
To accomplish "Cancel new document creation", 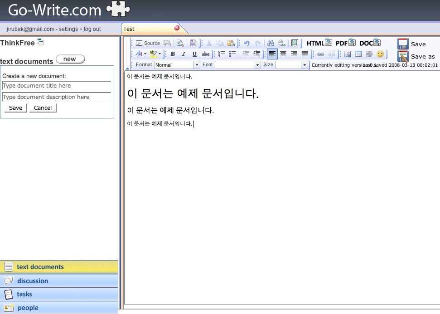I will coord(43,108).
